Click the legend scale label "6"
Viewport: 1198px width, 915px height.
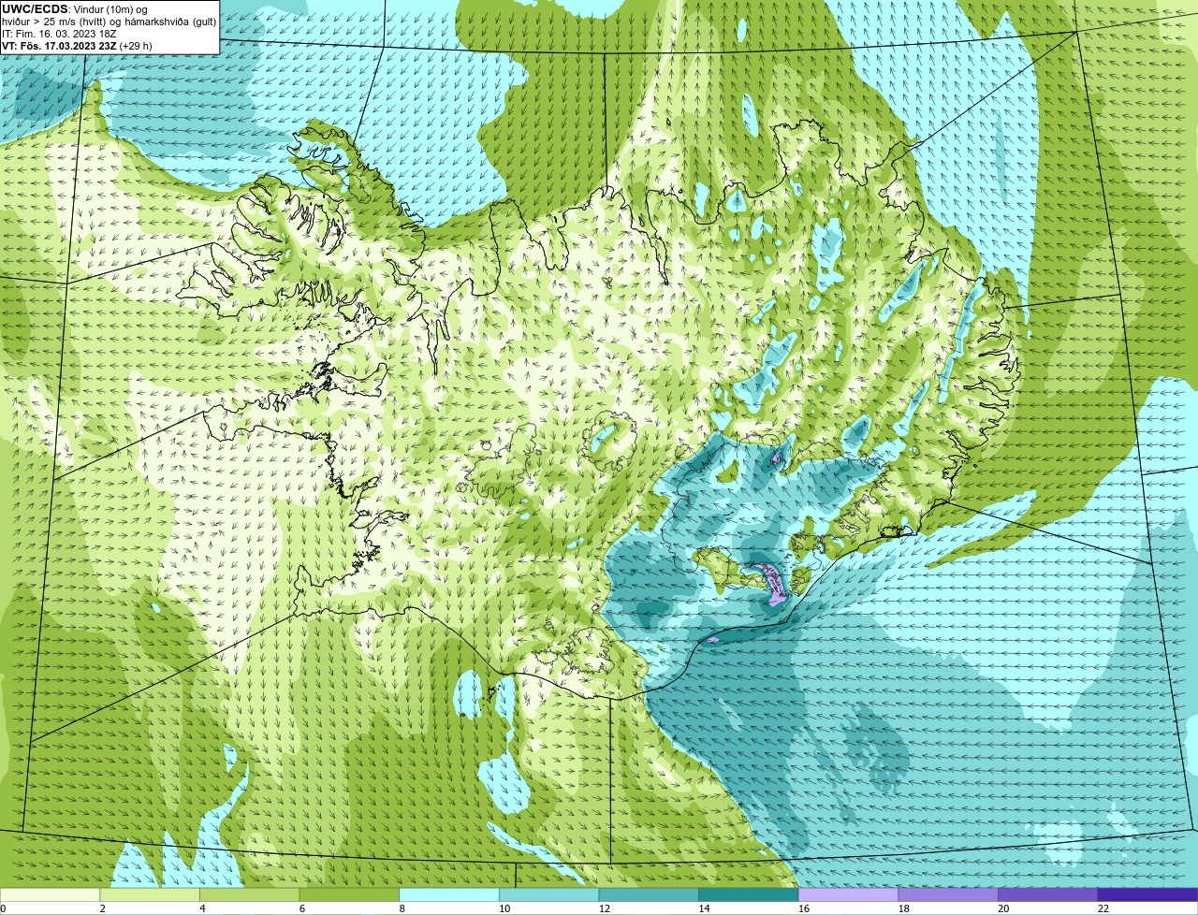302,908
